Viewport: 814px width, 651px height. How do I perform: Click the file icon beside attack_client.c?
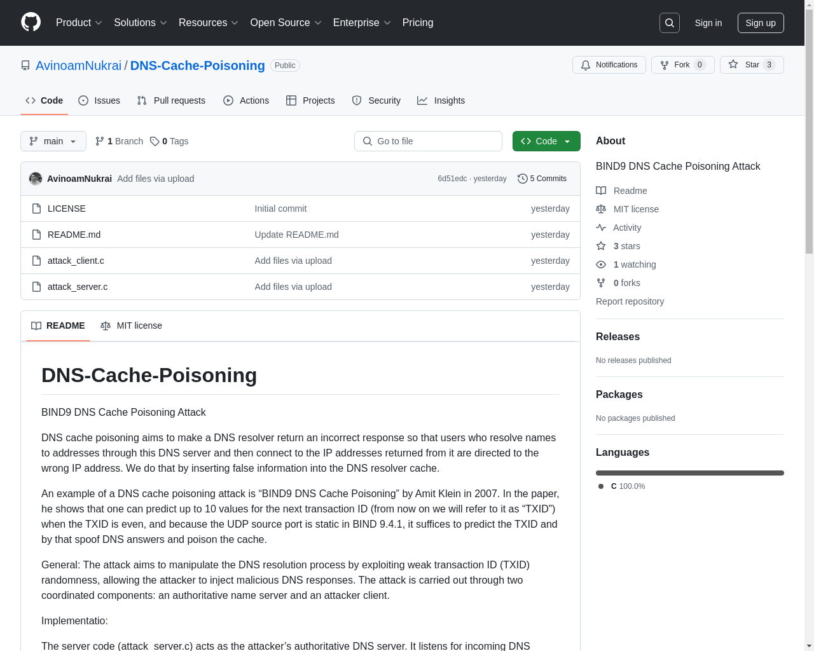37,261
